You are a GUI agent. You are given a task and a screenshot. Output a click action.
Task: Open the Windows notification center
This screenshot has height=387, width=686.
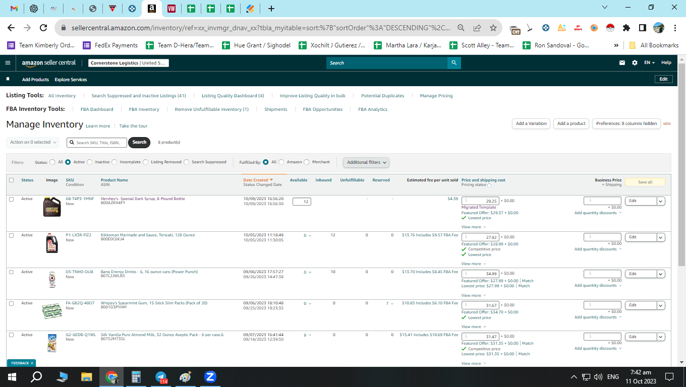(669, 376)
